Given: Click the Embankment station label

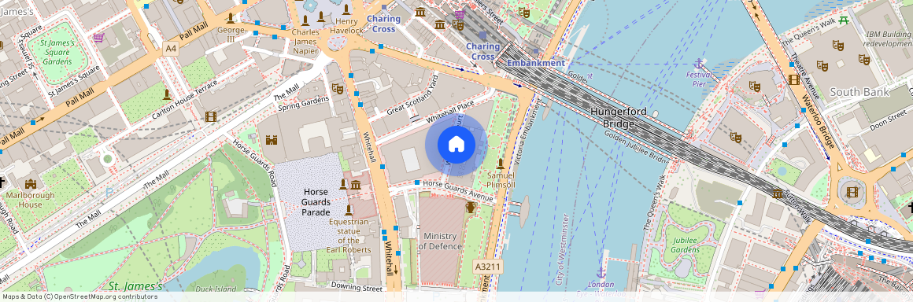Looking at the screenshot, I should [x=536, y=63].
